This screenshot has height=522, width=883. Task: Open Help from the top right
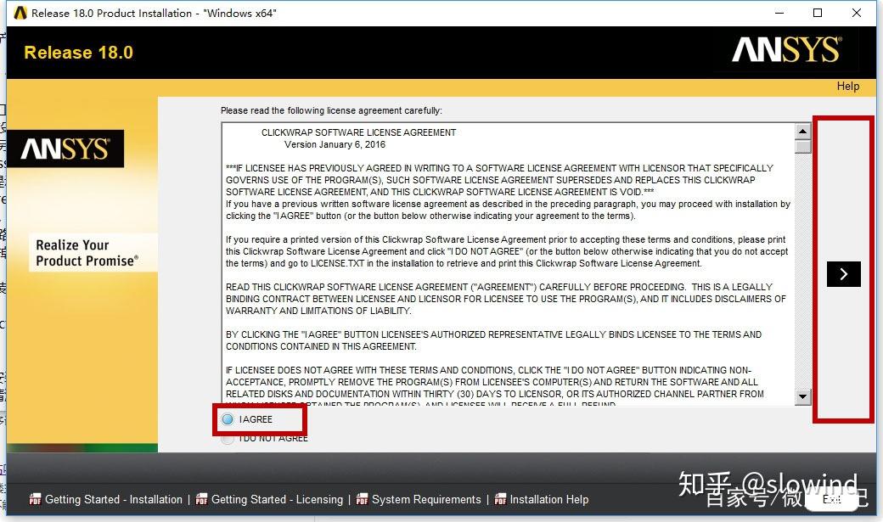tap(847, 86)
